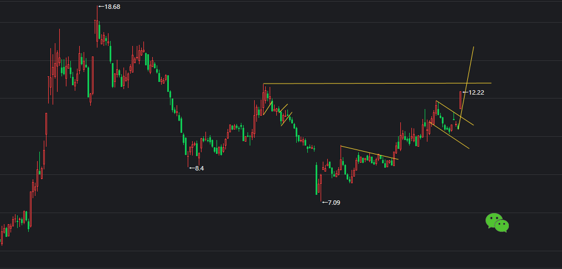Click the 12.22 latest price label
This screenshot has width=562, height=269.
click(x=476, y=92)
